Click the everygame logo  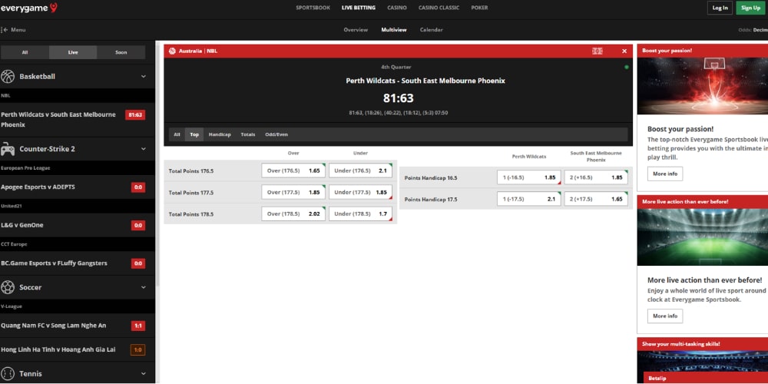tap(29, 8)
